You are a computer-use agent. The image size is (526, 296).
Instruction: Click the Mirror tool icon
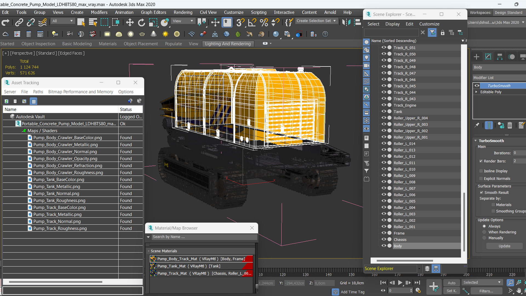[x=346, y=22]
